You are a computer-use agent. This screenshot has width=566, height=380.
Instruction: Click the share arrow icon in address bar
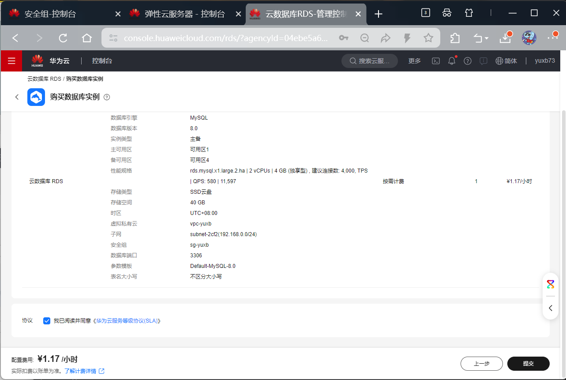[386, 38]
